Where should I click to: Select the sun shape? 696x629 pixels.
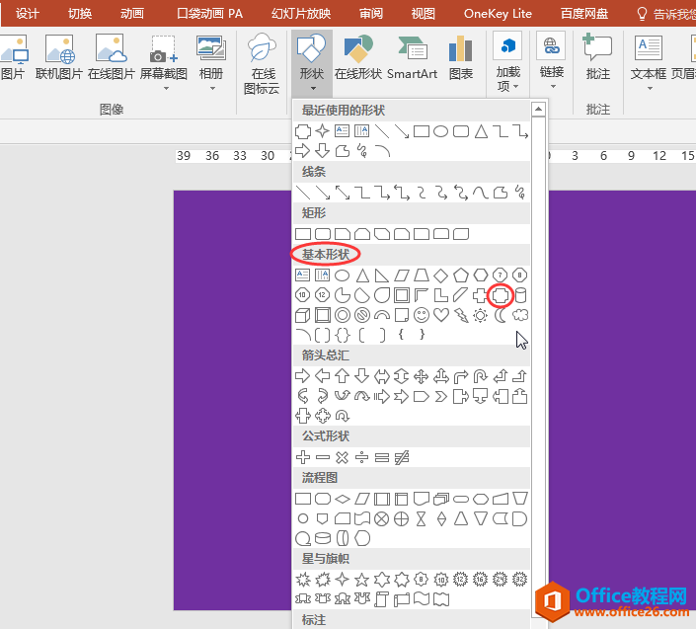coord(480,315)
